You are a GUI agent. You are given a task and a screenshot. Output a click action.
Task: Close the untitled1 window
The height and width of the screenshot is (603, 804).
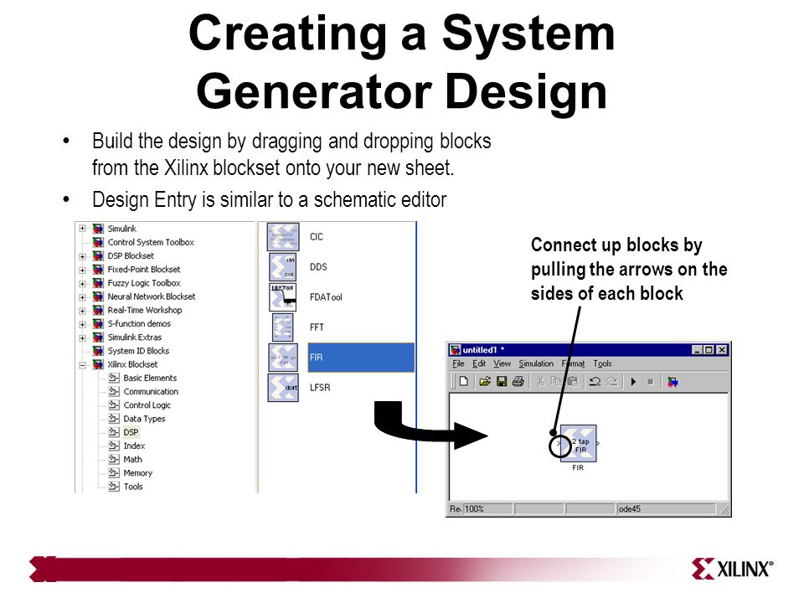pos(722,350)
